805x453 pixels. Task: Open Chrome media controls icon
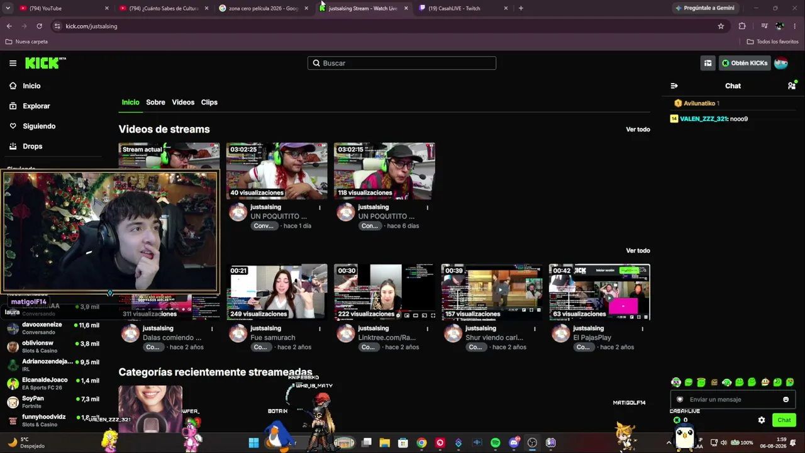point(764,26)
